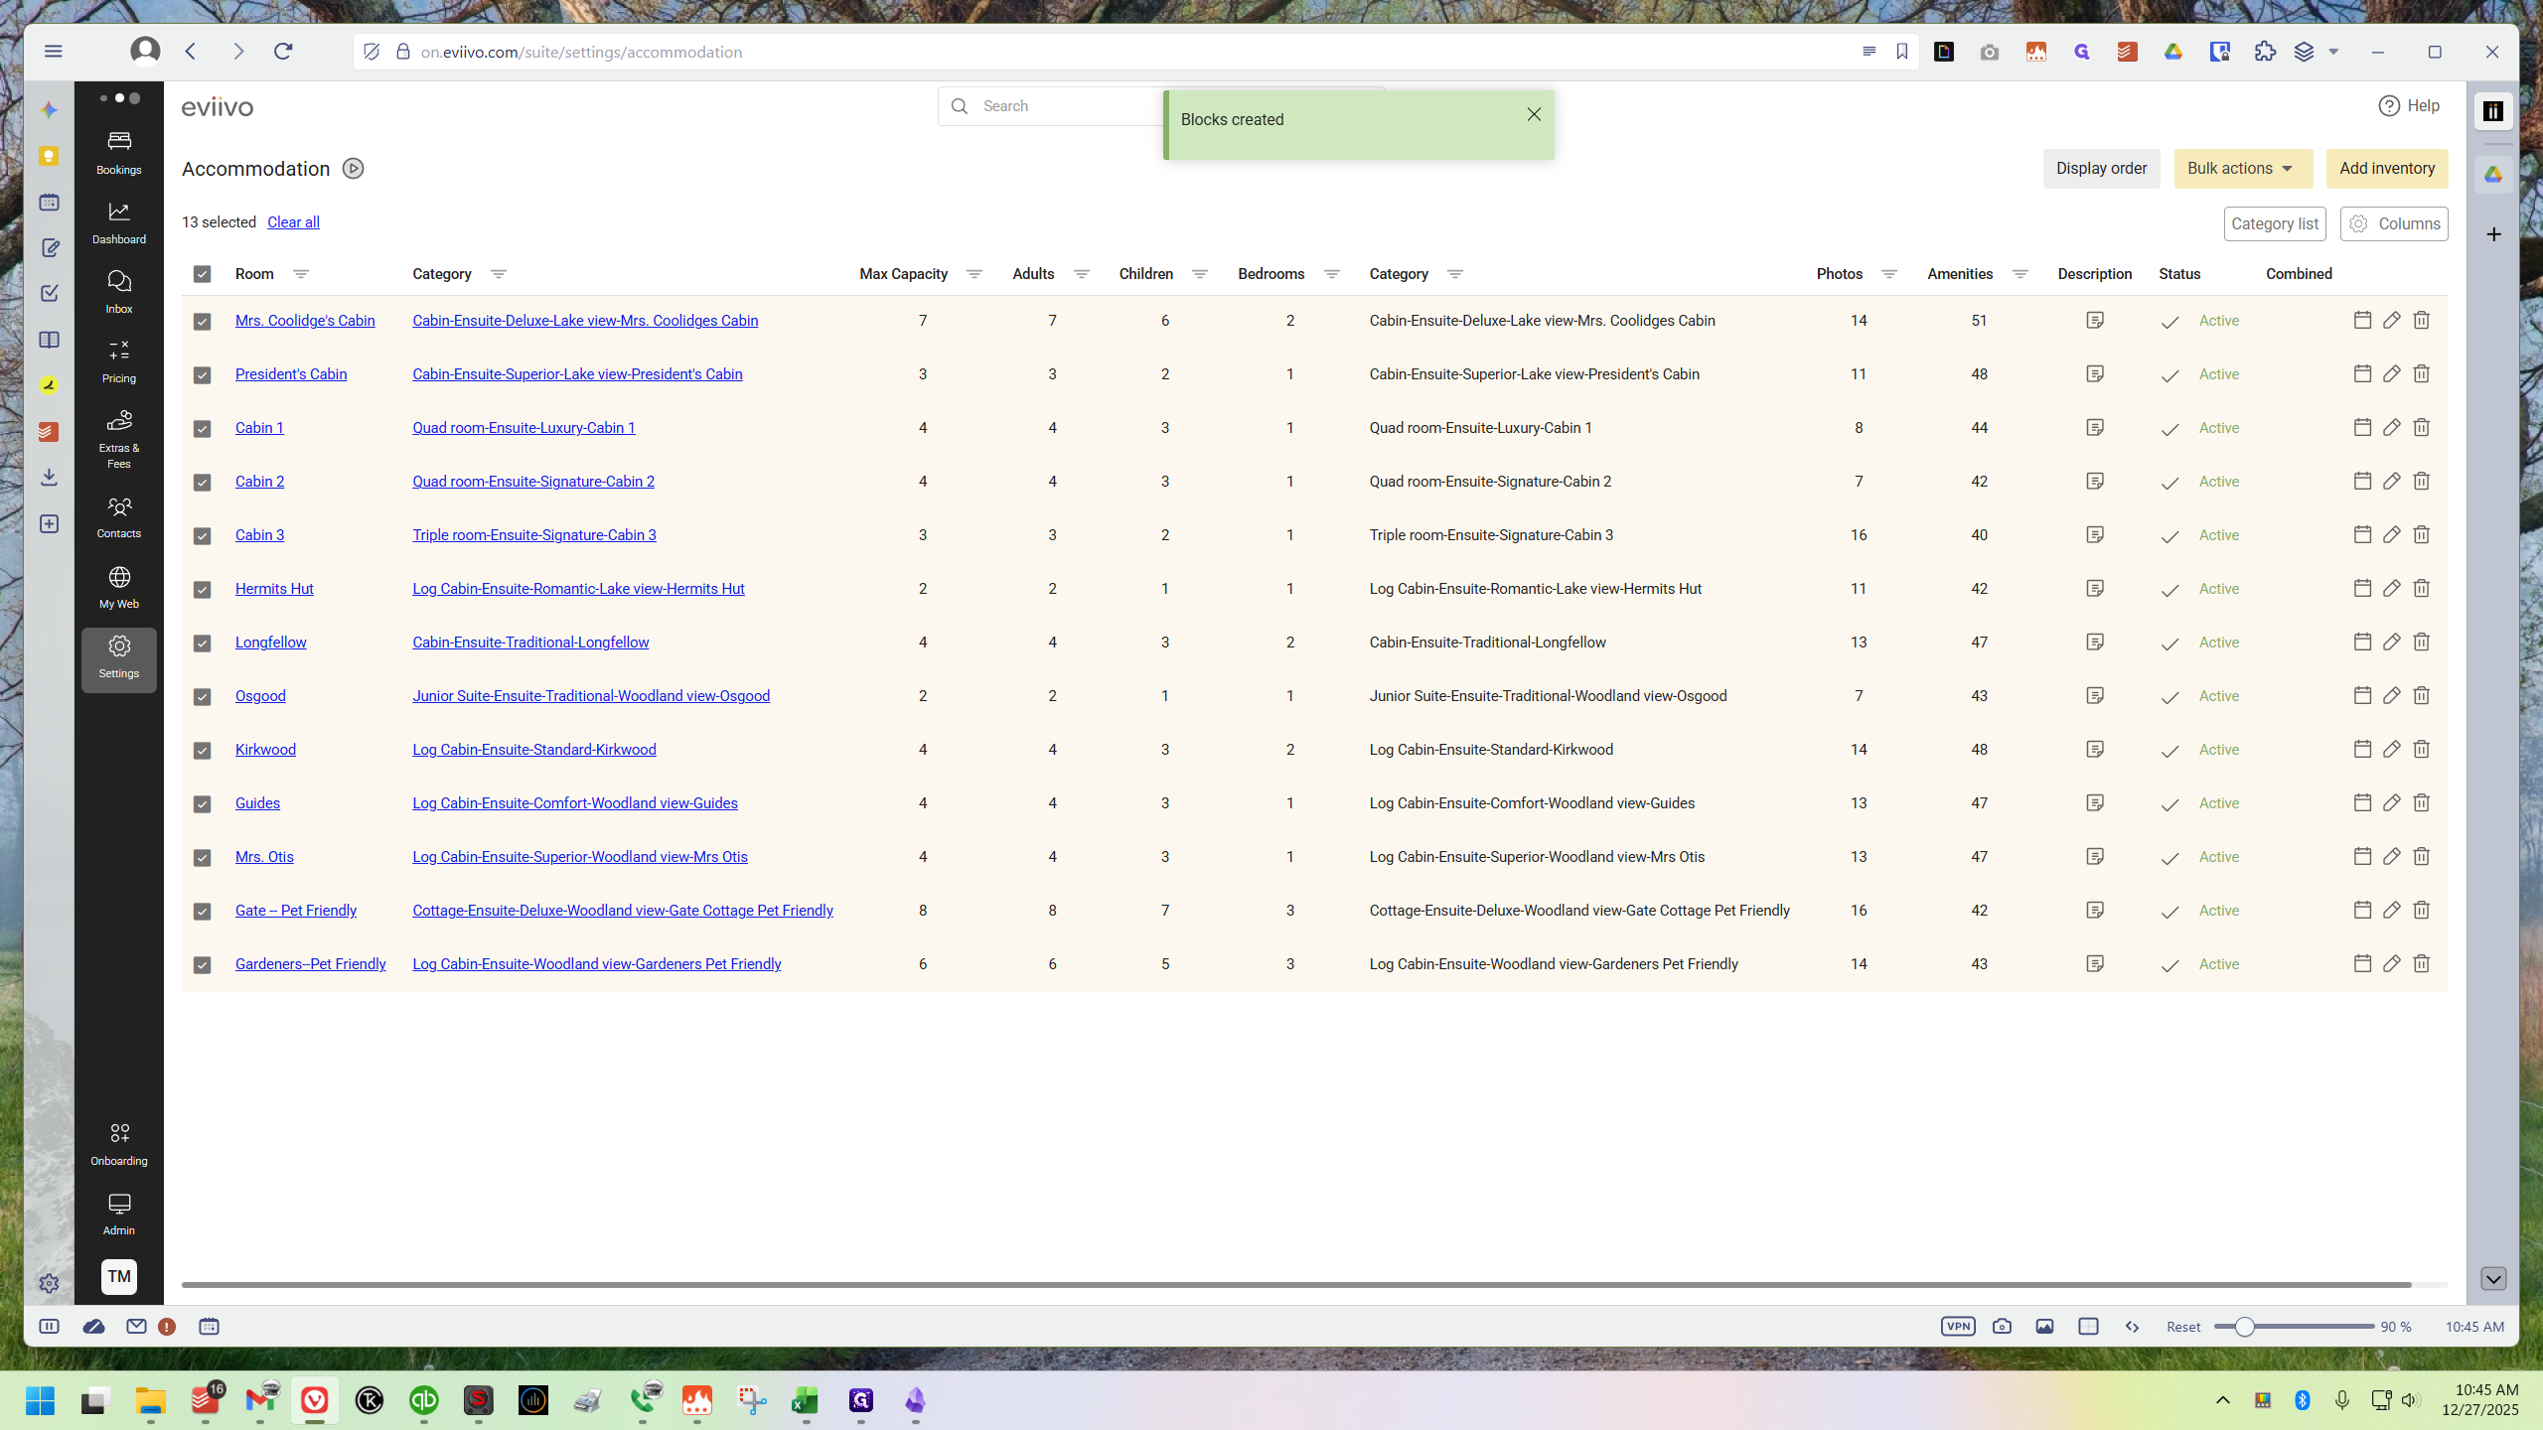Click the trash delete icon for Osgood

click(2422, 695)
